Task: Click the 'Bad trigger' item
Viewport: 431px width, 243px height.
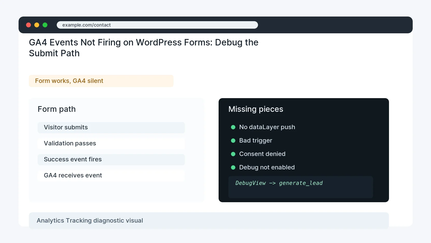Action: 256,140
